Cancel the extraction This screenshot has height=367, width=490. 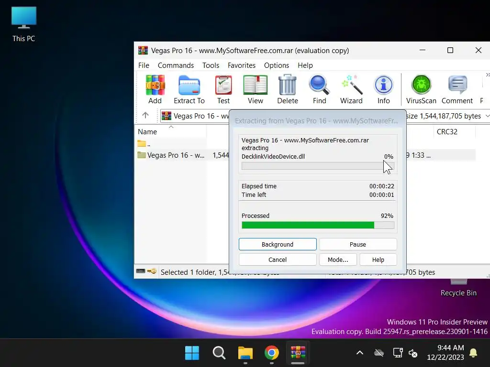tap(278, 259)
